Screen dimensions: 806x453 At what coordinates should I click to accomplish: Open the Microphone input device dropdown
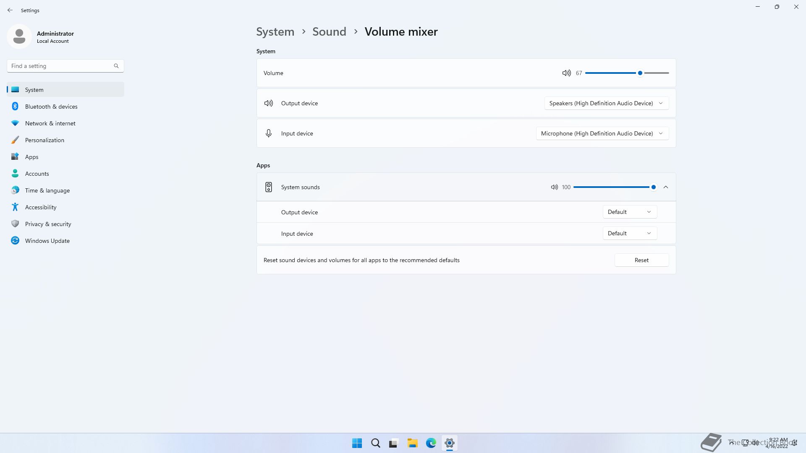[602, 133]
